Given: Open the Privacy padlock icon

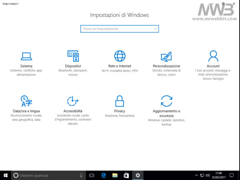Looking at the screenshot, I should point(120,101).
